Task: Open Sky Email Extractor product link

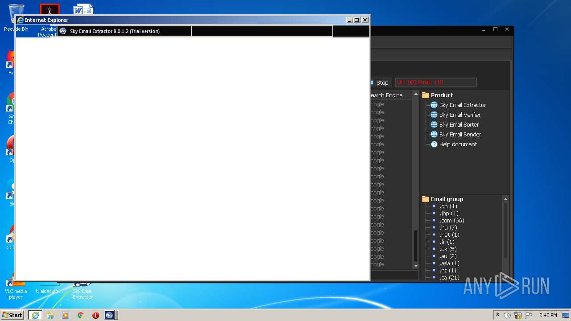Action: point(462,105)
